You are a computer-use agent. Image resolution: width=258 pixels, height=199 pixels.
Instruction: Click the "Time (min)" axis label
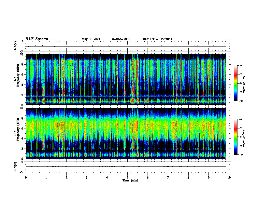(130, 180)
